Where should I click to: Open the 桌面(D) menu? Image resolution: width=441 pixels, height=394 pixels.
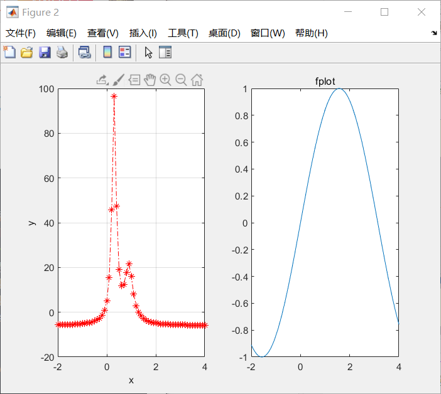click(x=224, y=33)
